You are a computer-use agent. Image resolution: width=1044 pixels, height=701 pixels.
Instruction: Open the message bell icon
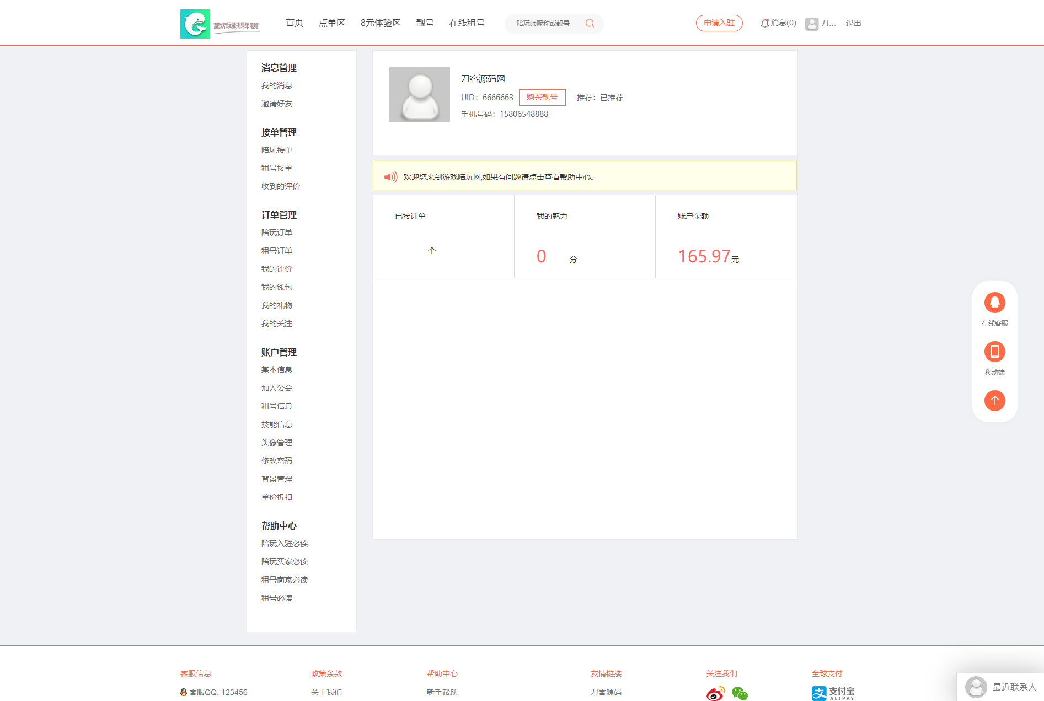[x=764, y=23]
